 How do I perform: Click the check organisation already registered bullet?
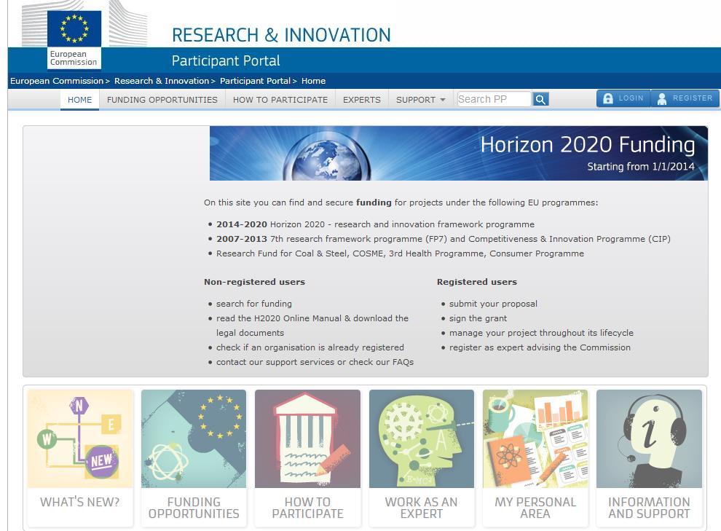(x=310, y=347)
